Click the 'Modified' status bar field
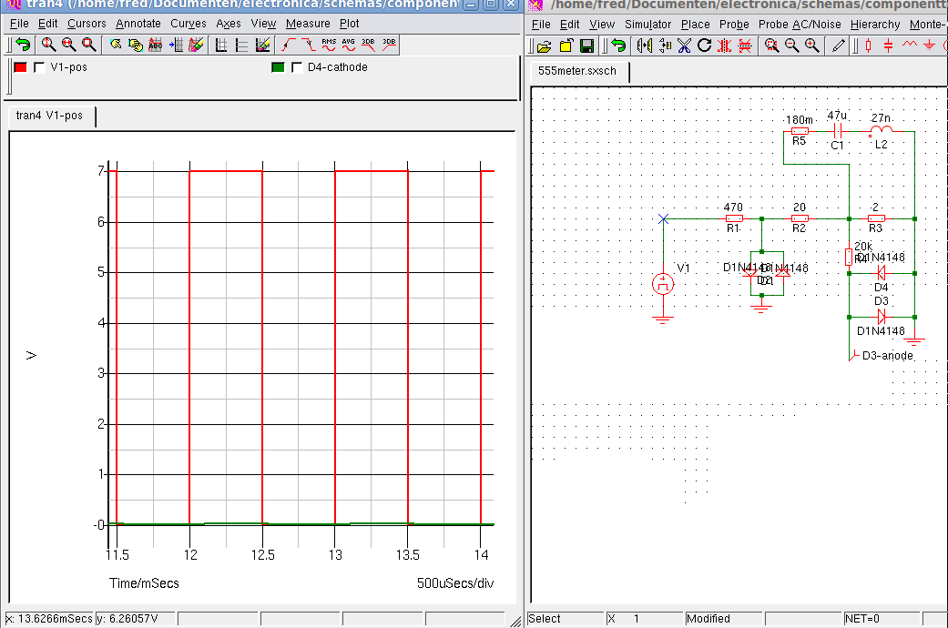The image size is (948, 628). tap(724, 619)
